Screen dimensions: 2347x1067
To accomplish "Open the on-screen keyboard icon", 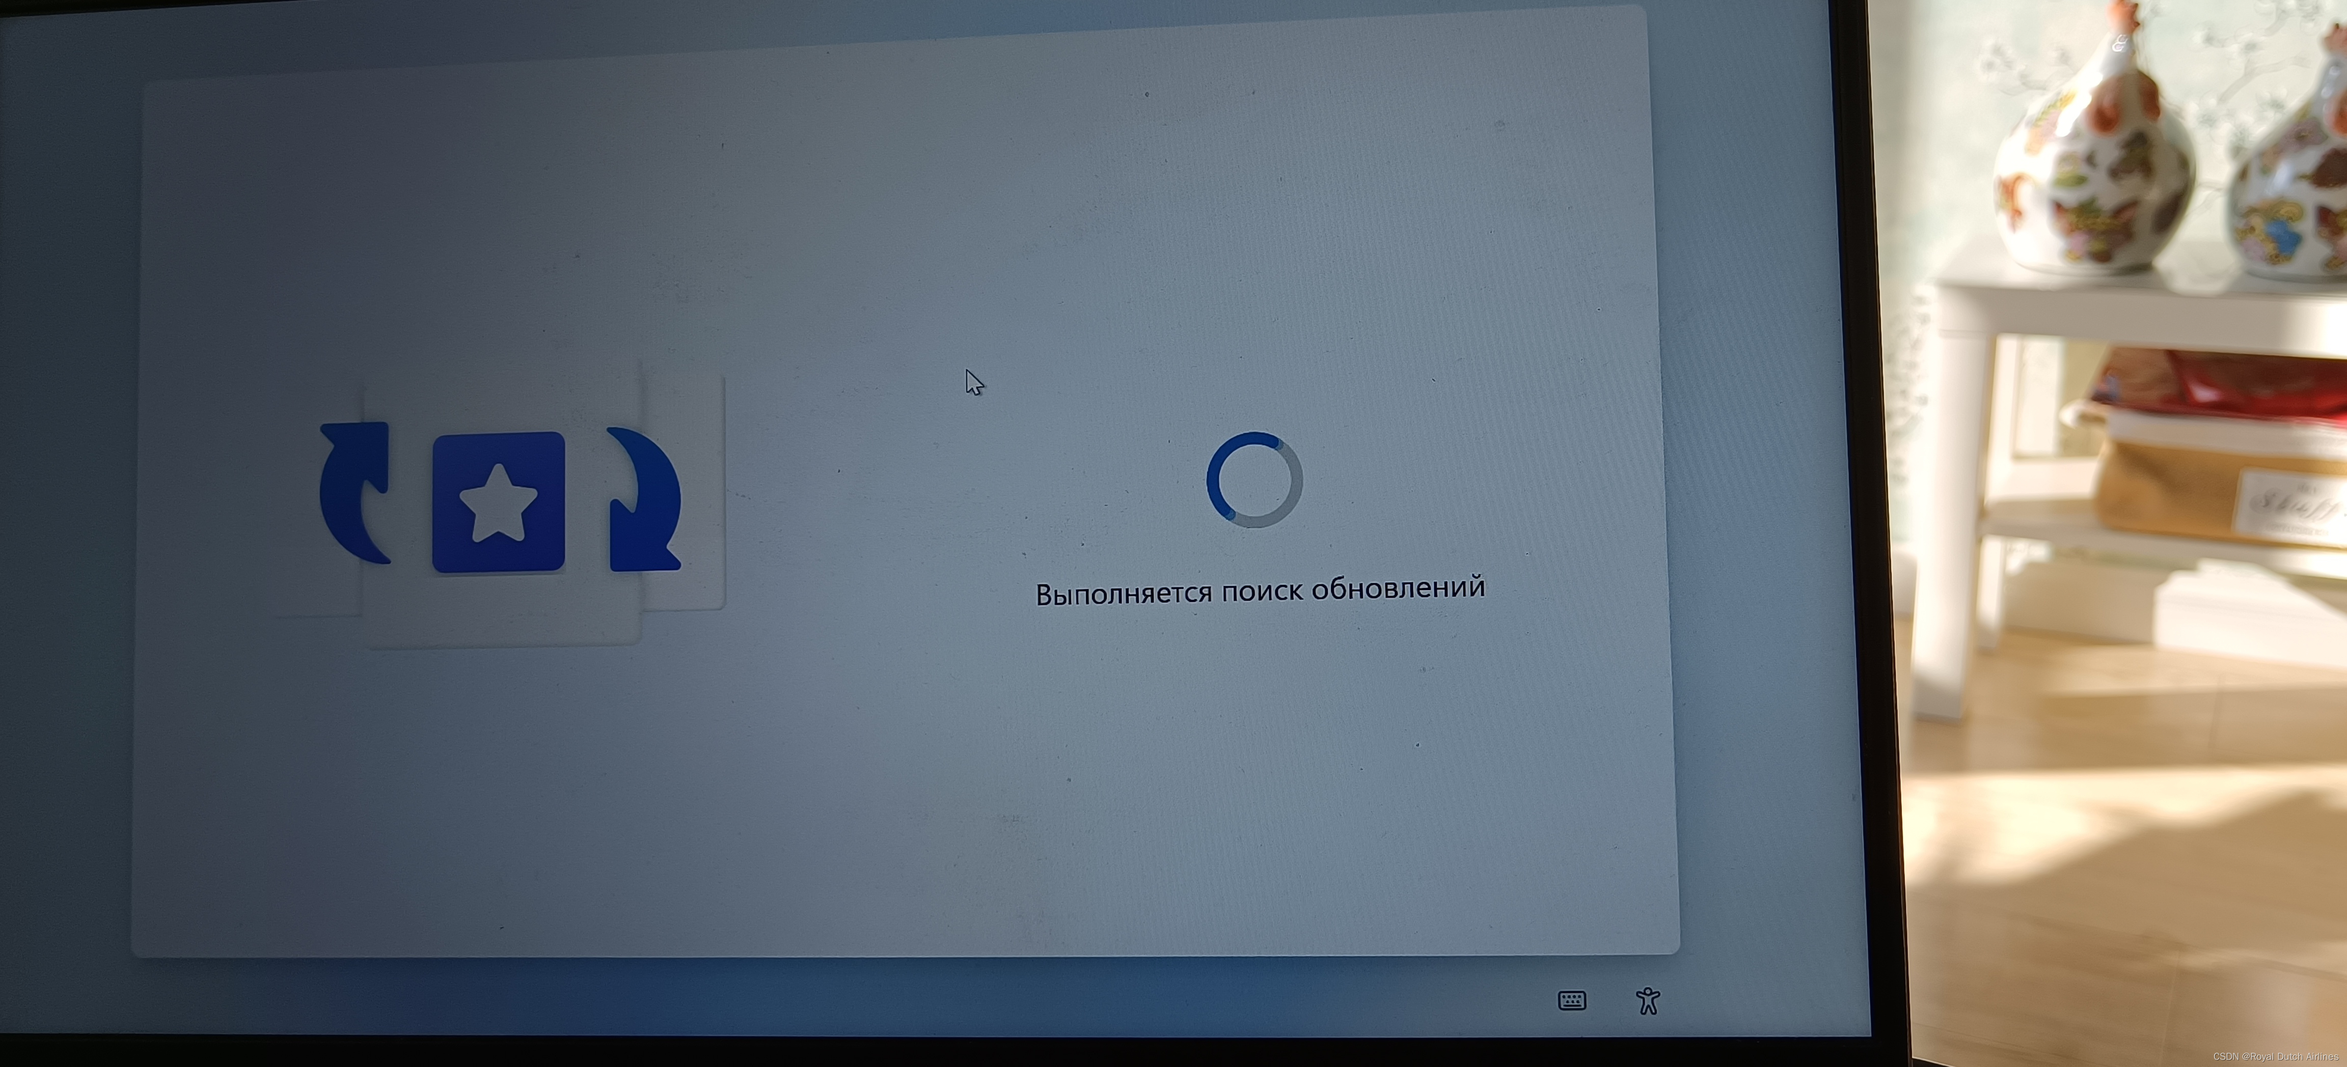I will (1572, 1001).
